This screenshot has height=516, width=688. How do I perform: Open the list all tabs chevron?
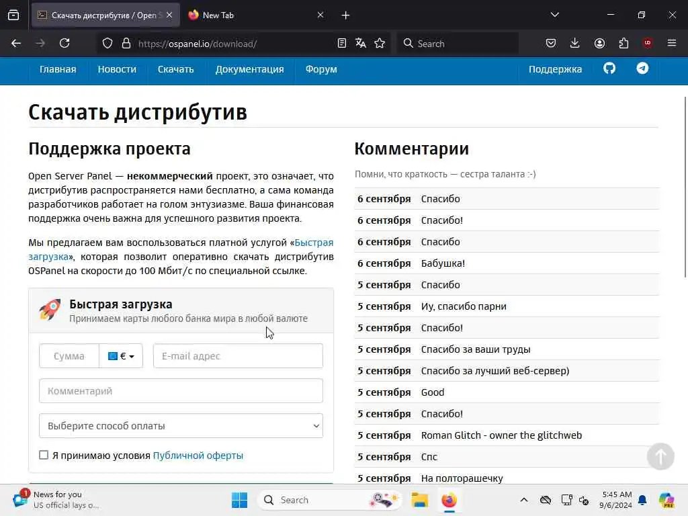coord(554,15)
